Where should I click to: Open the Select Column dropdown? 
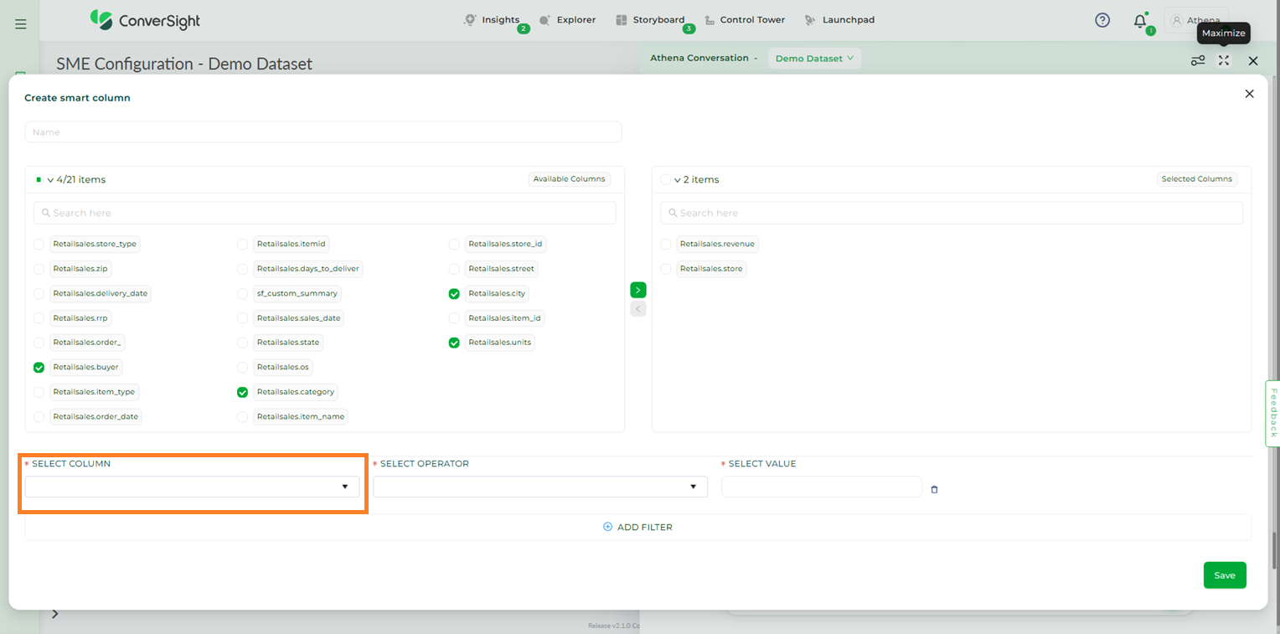(x=192, y=487)
